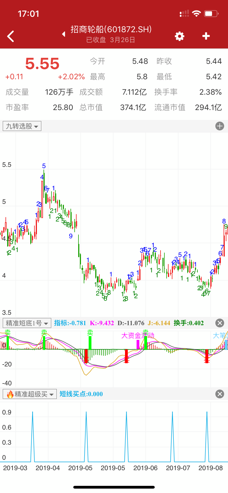Viewport: 228px width, 493px height.
Task: Open the 精准超级买 indicator dropdown
Action: tap(30, 394)
